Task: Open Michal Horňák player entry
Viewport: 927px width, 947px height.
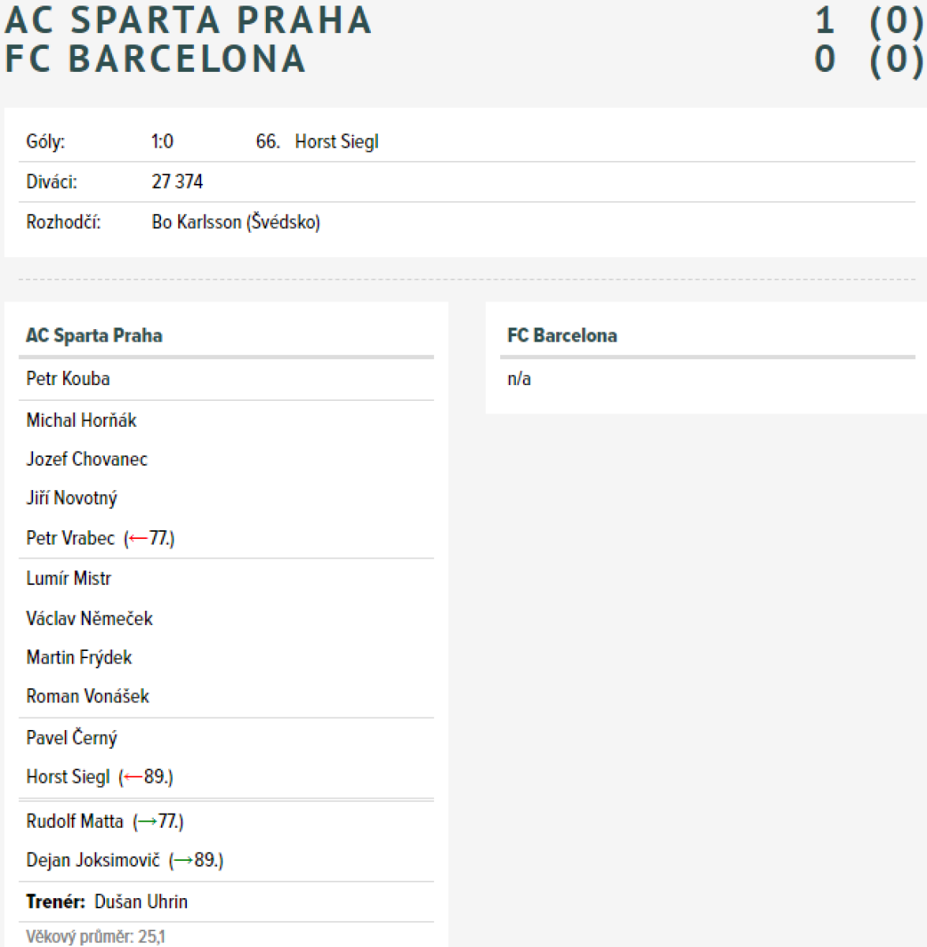Action: (81, 421)
